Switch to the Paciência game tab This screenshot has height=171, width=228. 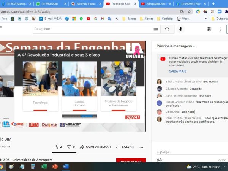click(x=86, y=4)
